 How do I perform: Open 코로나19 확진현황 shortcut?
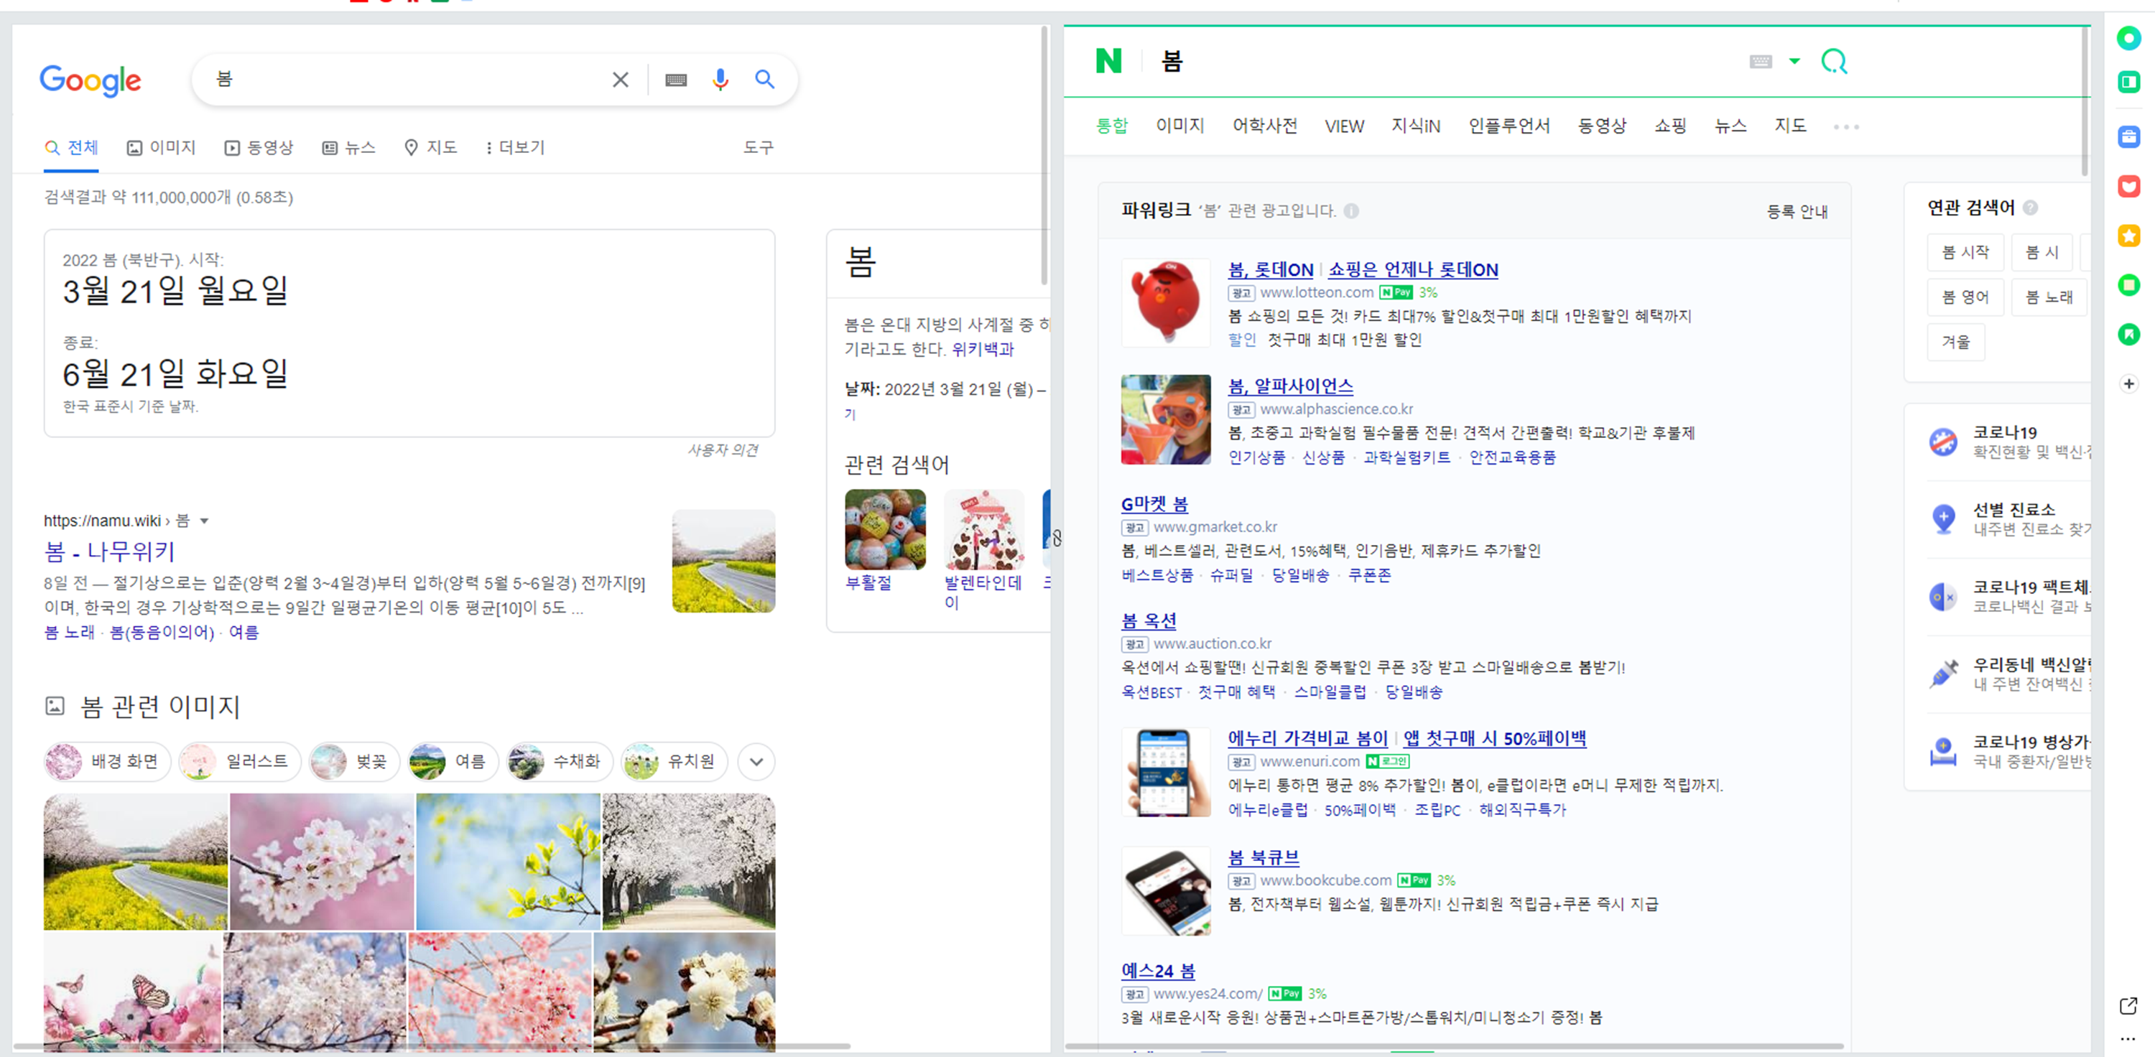tap(2008, 442)
